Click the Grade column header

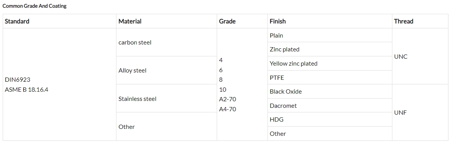click(x=242, y=21)
